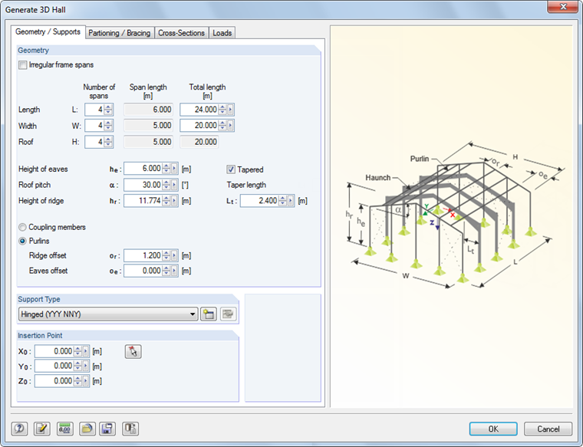This screenshot has width=583, height=447.
Task: Expand Y0 insertion point arrow menu
Action: (85, 366)
